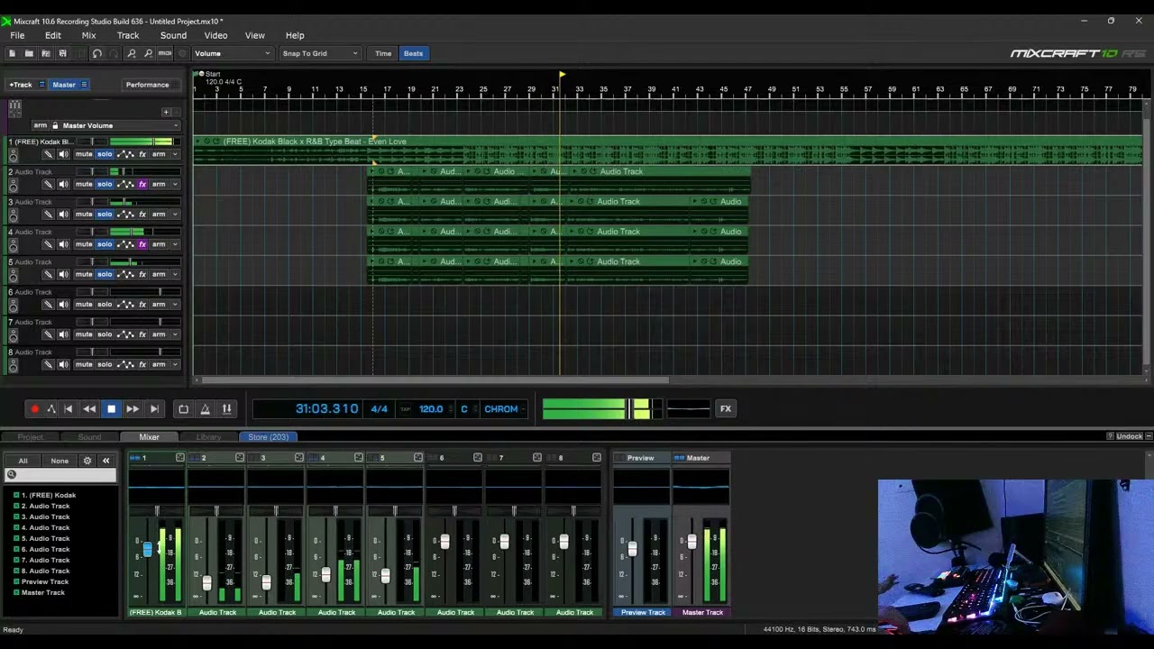Click the Rewind to Start transport button
Viewport: 1154px width, 649px height.
68,409
